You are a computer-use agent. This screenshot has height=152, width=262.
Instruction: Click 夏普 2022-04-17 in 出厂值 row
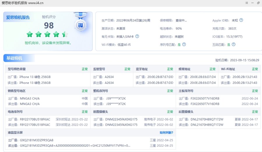[x=246, y=119]
